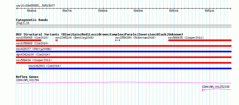The image size is (239, 105).
Task: Click the Cytogenetic Bands track title
Action: (x=32, y=20)
